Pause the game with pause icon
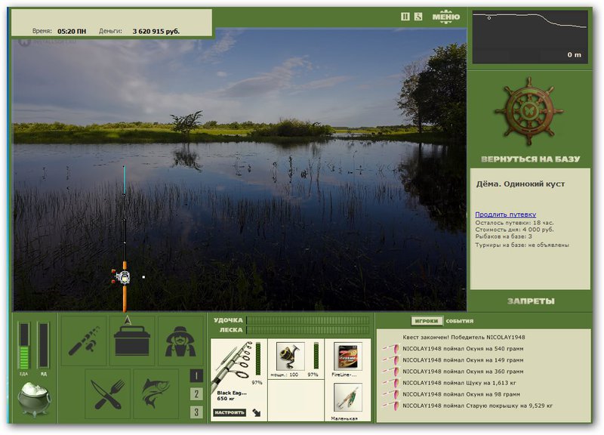 (x=405, y=17)
